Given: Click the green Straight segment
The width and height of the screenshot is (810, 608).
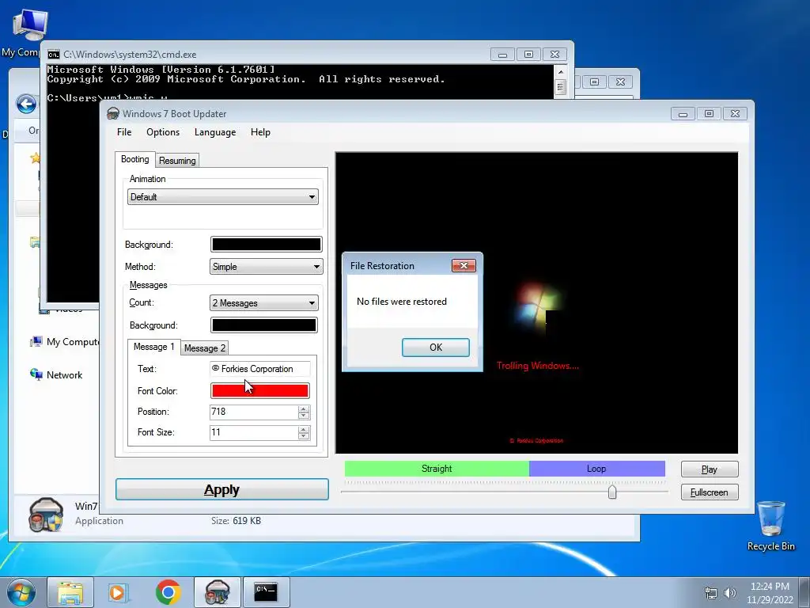Looking at the screenshot, I should (437, 469).
